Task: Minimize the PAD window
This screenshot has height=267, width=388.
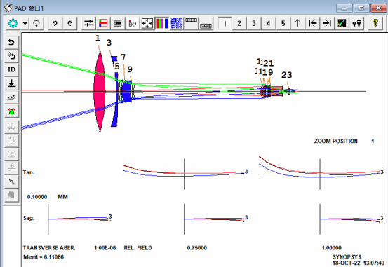Action: (344, 8)
